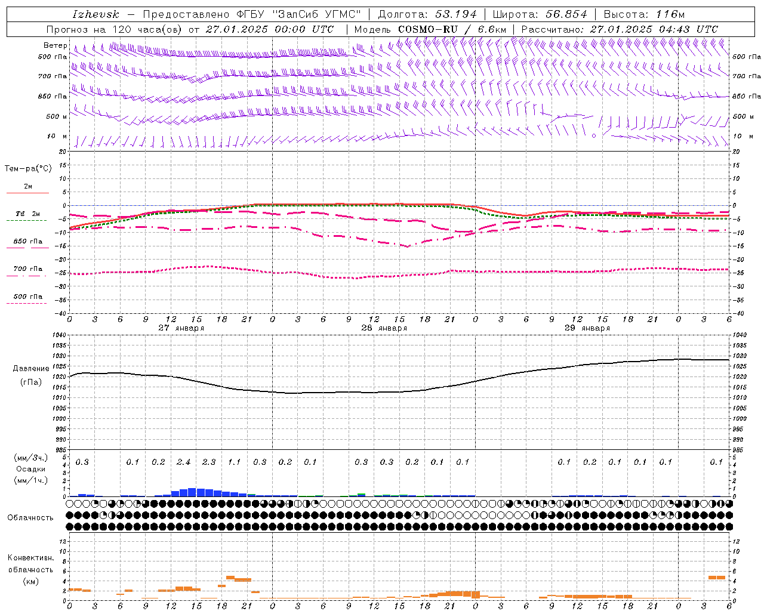Viewport: 764px width, 611px height.
Task: Click the '27 января' date label
Action: [x=181, y=328]
